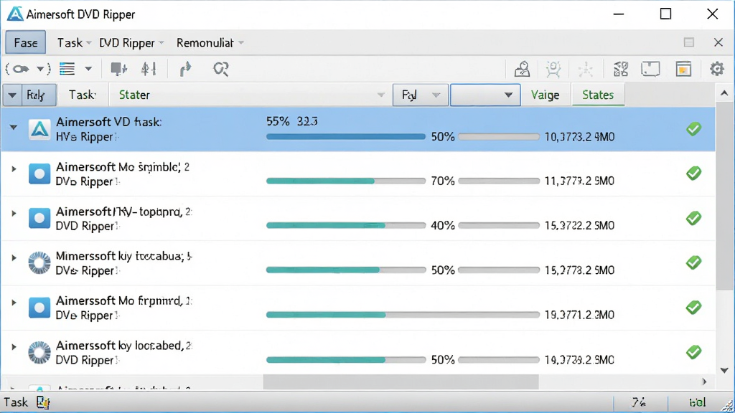Open the Remonuliat menu
The width and height of the screenshot is (735, 413).
coord(210,43)
